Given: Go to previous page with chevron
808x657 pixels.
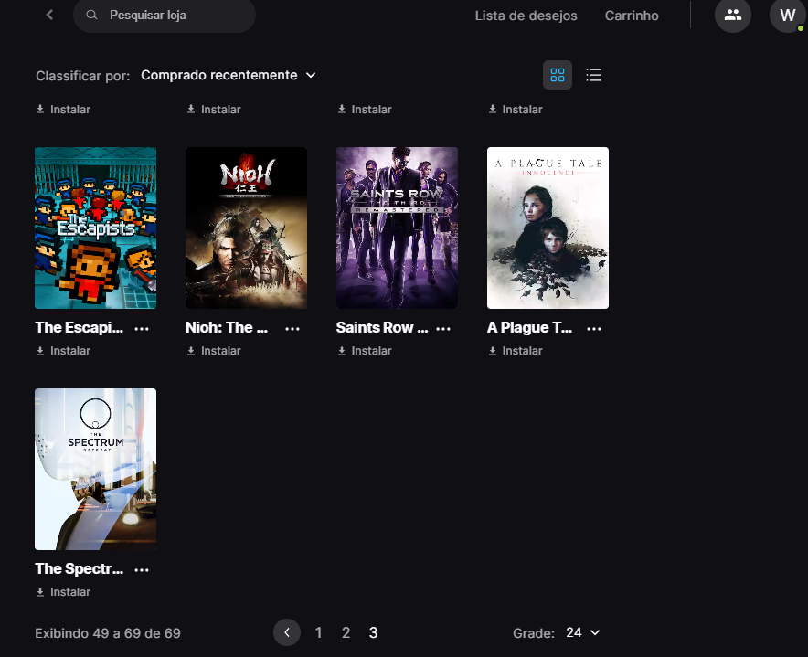Looking at the screenshot, I should click(x=287, y=632).
